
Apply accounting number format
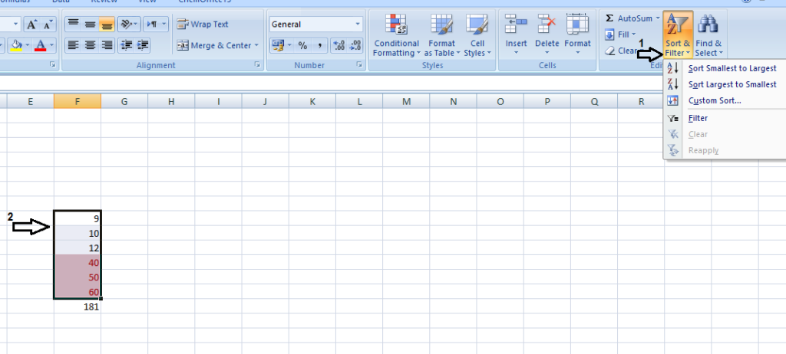coord(277,45)
